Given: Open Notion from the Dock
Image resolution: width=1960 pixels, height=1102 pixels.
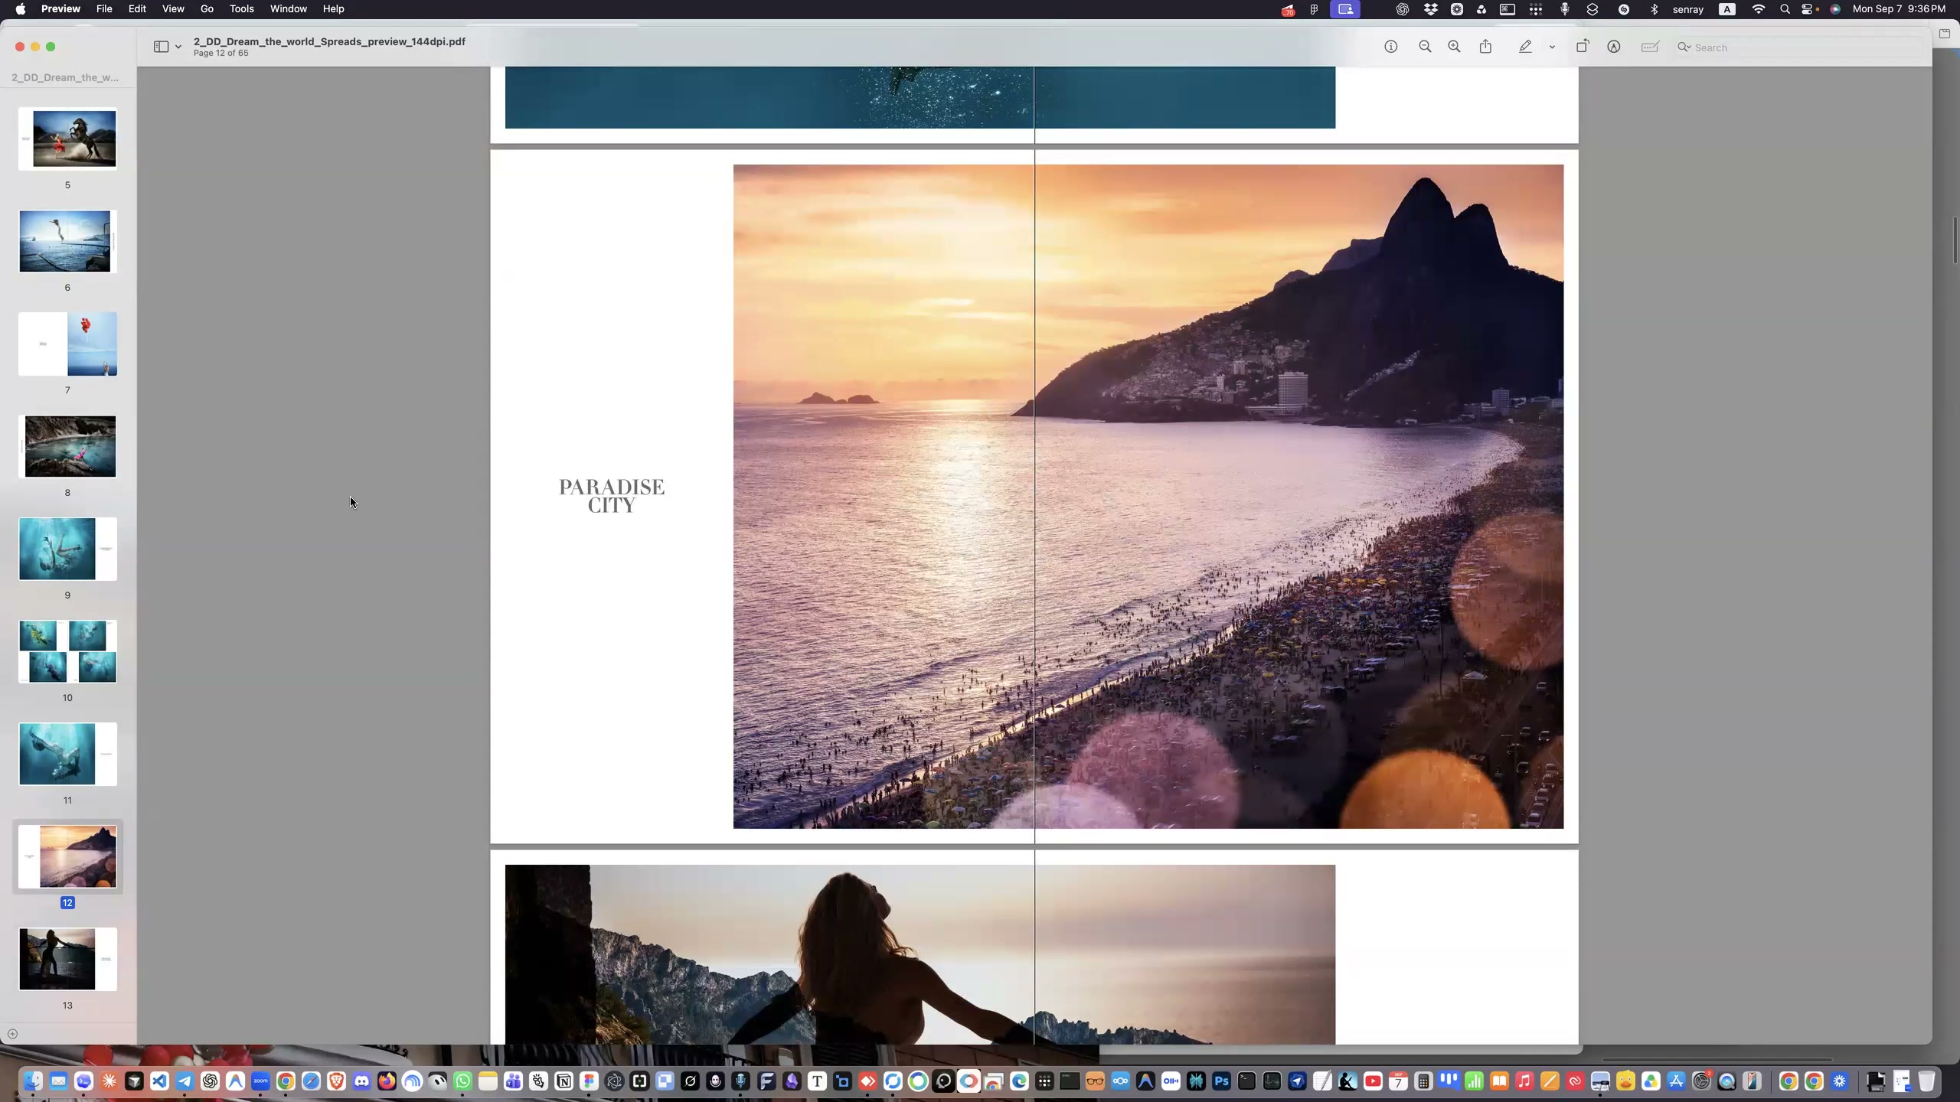Looking at the screenshot, I should 563,1081.
